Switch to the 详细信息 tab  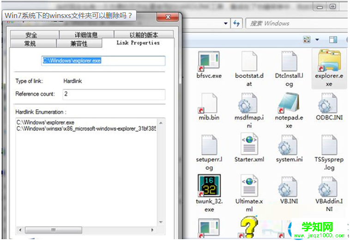click(87, 35)
